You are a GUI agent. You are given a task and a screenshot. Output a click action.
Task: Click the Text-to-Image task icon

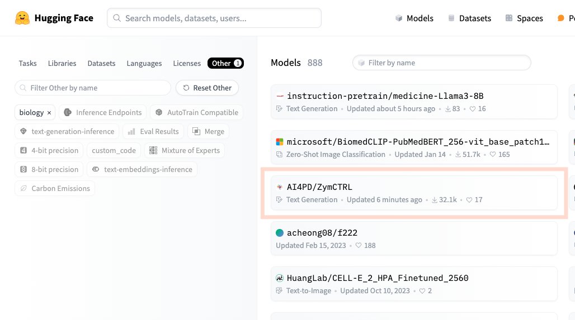coord(279,291)
